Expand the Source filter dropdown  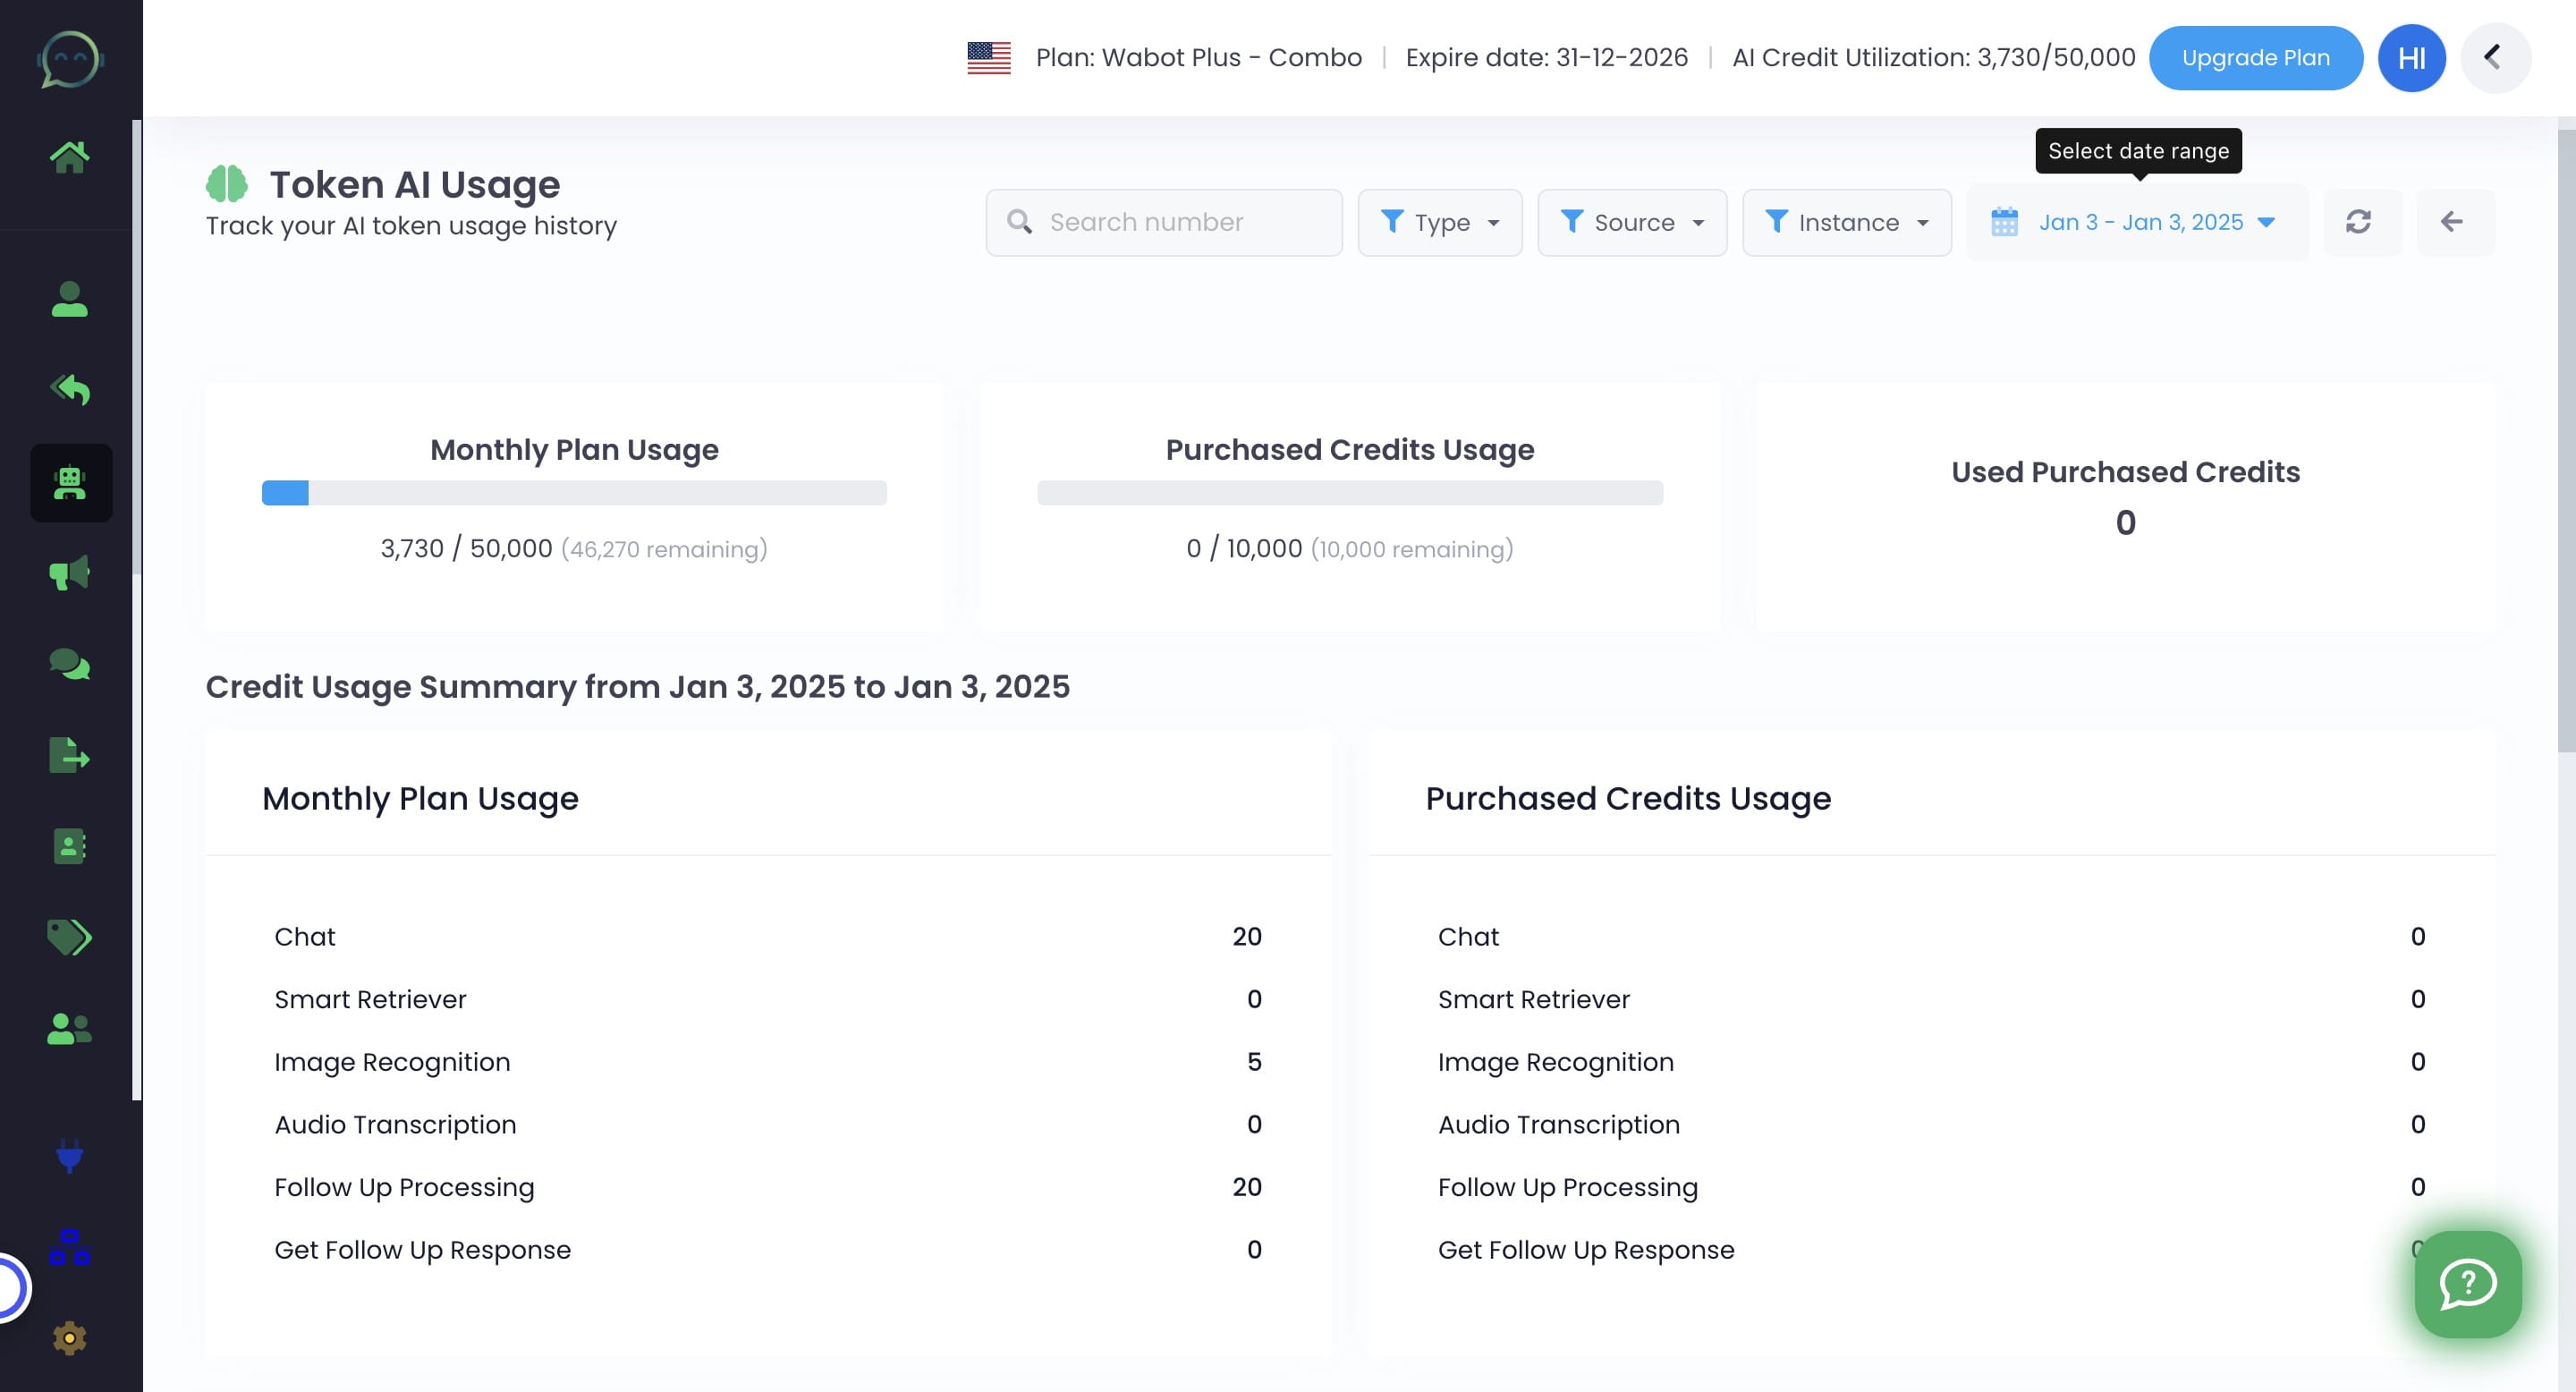pyautogui.click(x=1632, y=222)
